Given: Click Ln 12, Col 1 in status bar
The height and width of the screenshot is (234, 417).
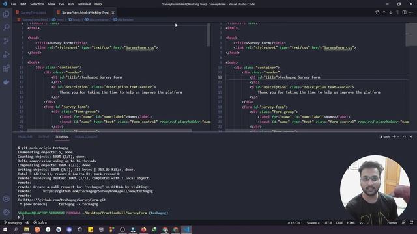Looking at the screenshot, I should coord(295,222).
